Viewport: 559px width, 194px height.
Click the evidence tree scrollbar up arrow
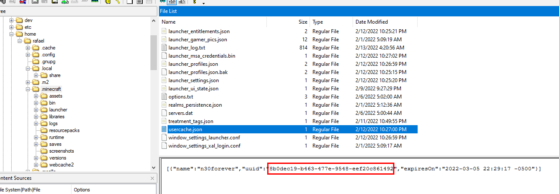[x=154, y=20]
